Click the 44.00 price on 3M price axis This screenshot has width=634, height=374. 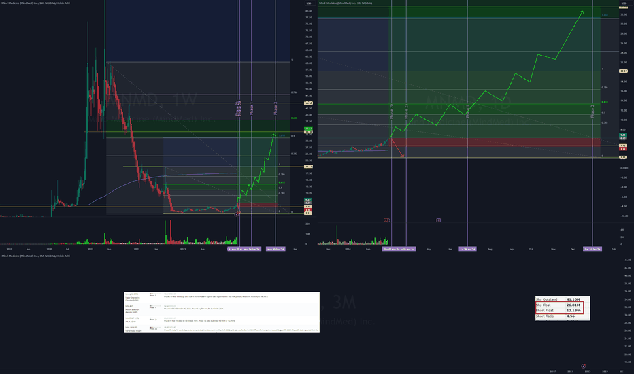coord(627,260)
